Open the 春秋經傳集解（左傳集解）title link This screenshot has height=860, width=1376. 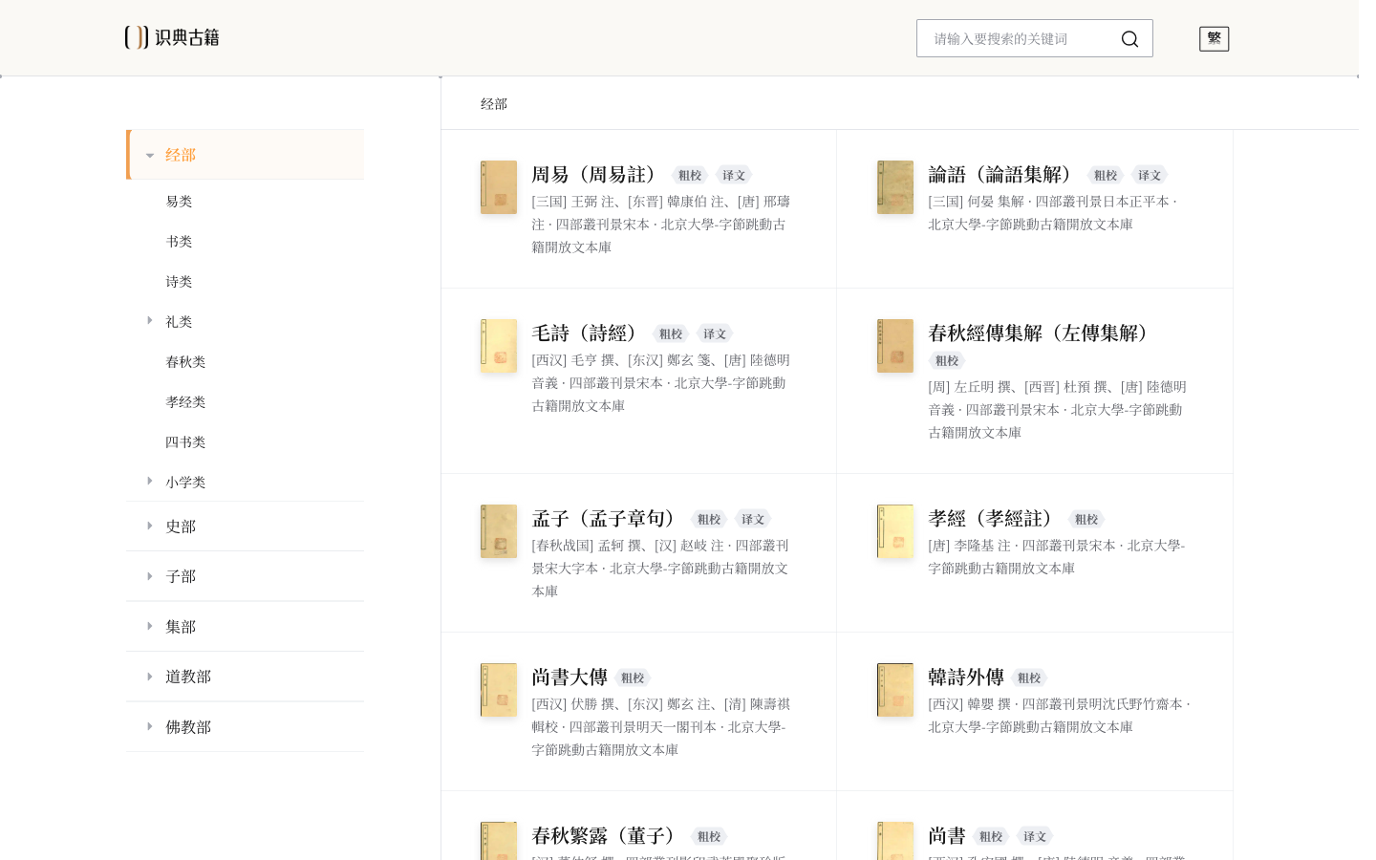click(1043, 333)
